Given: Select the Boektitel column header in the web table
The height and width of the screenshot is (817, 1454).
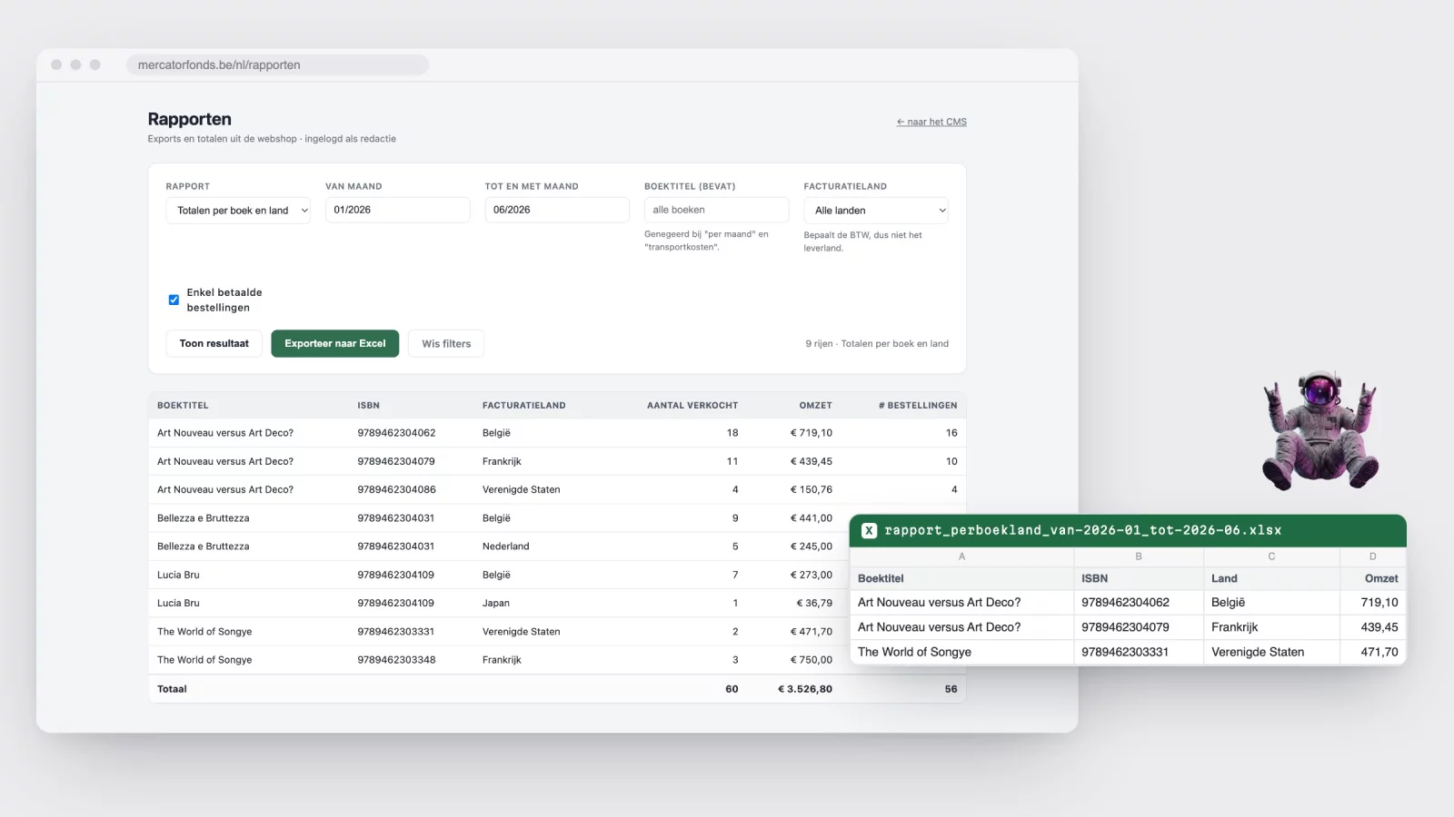Looking at the screenshot, I should (183, 406).
